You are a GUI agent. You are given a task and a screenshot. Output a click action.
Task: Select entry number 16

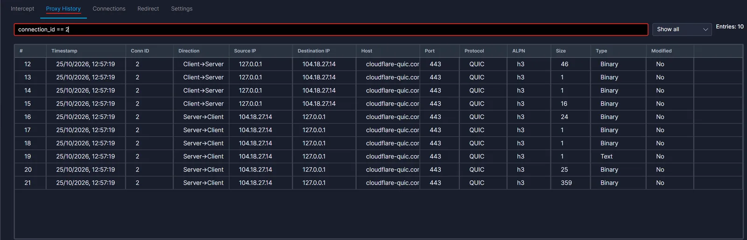(x=378, y=117)
